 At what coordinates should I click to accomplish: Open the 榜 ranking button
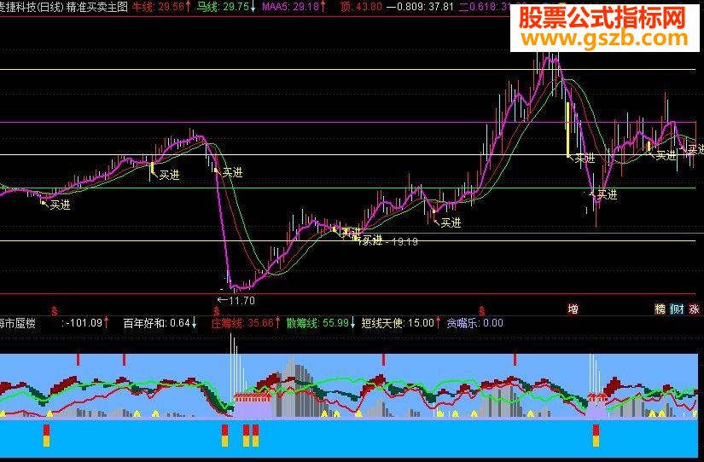click(660, 309)
